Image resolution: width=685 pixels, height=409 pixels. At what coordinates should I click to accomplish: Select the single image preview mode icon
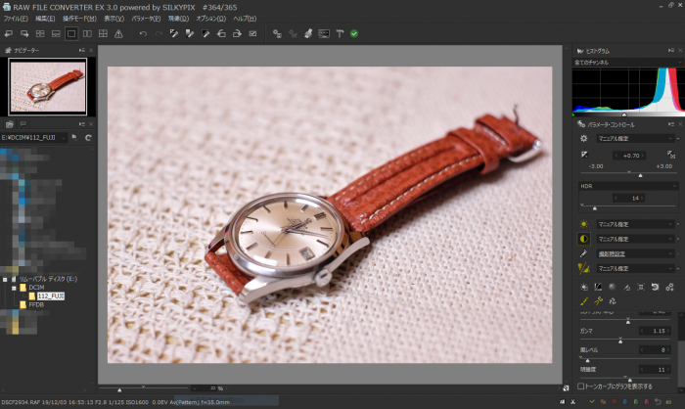pyautogui.click(x=71, y=33)
